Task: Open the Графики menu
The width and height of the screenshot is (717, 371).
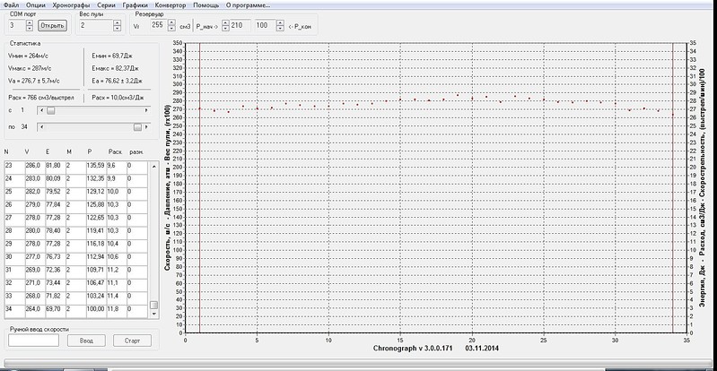Action: 135,6
